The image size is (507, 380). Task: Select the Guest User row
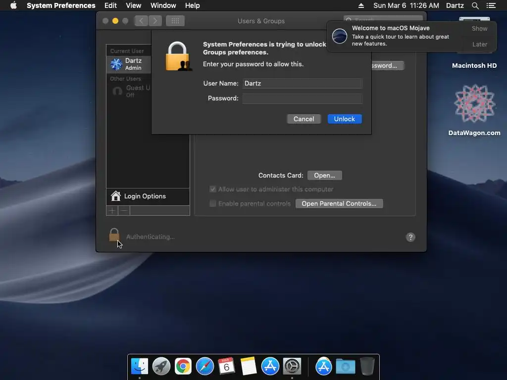129,91
